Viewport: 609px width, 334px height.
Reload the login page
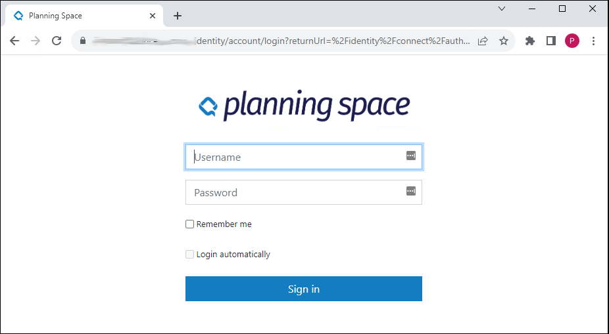click(57, 41)
